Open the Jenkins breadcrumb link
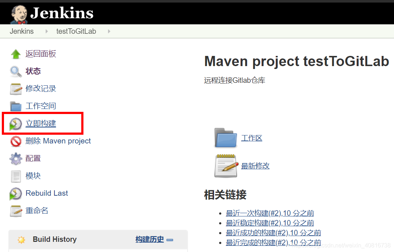Image resolution: width=394 pixels, height=252 pixels. (22, 31)
